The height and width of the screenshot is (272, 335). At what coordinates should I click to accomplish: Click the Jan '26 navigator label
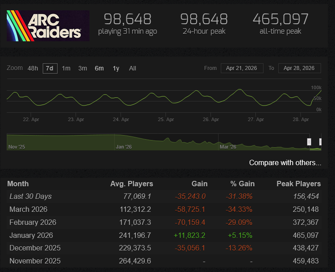124,147
